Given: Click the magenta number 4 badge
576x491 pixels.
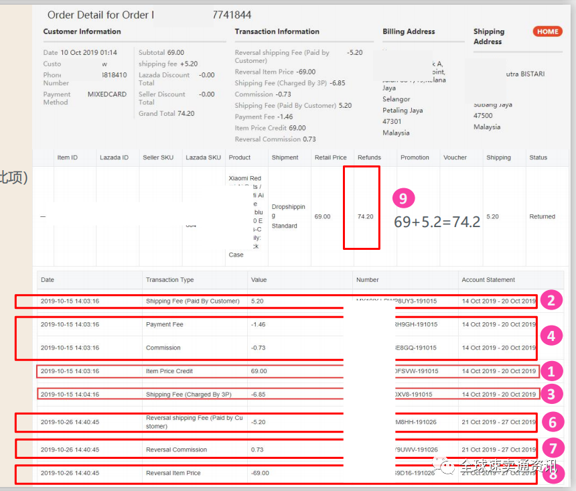Looking at the screenshot, I should [x=551, y=336].
